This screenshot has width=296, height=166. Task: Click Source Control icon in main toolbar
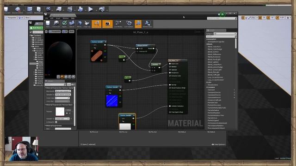(x=18, y=10)
